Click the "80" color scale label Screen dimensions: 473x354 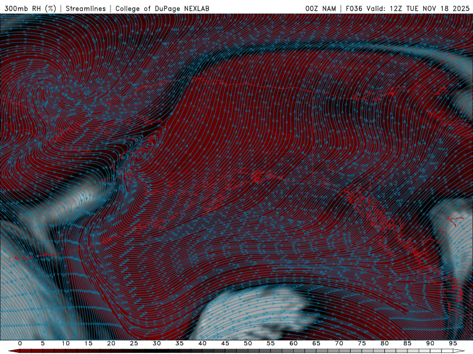(x=384, y=343)
